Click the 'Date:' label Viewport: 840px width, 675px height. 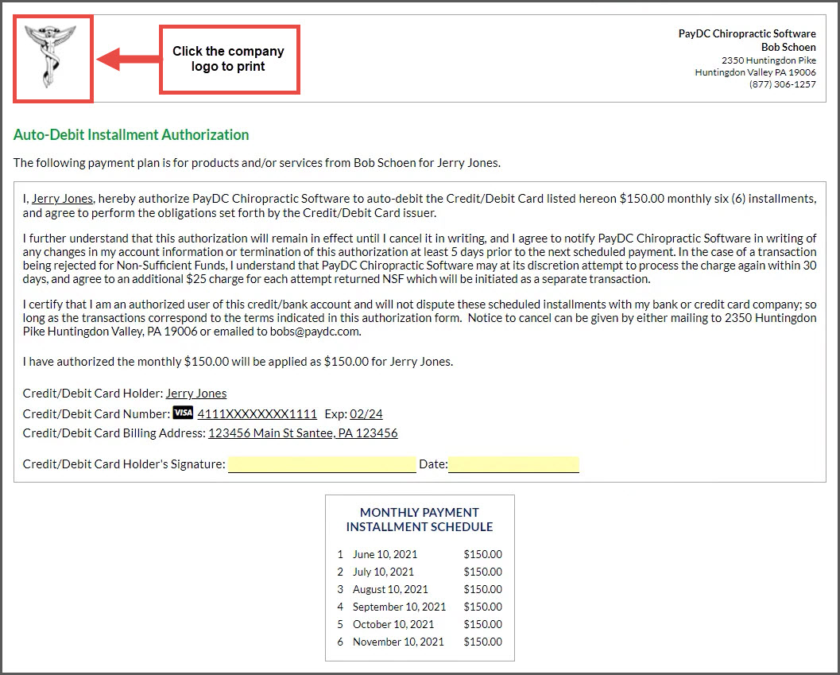433,464
